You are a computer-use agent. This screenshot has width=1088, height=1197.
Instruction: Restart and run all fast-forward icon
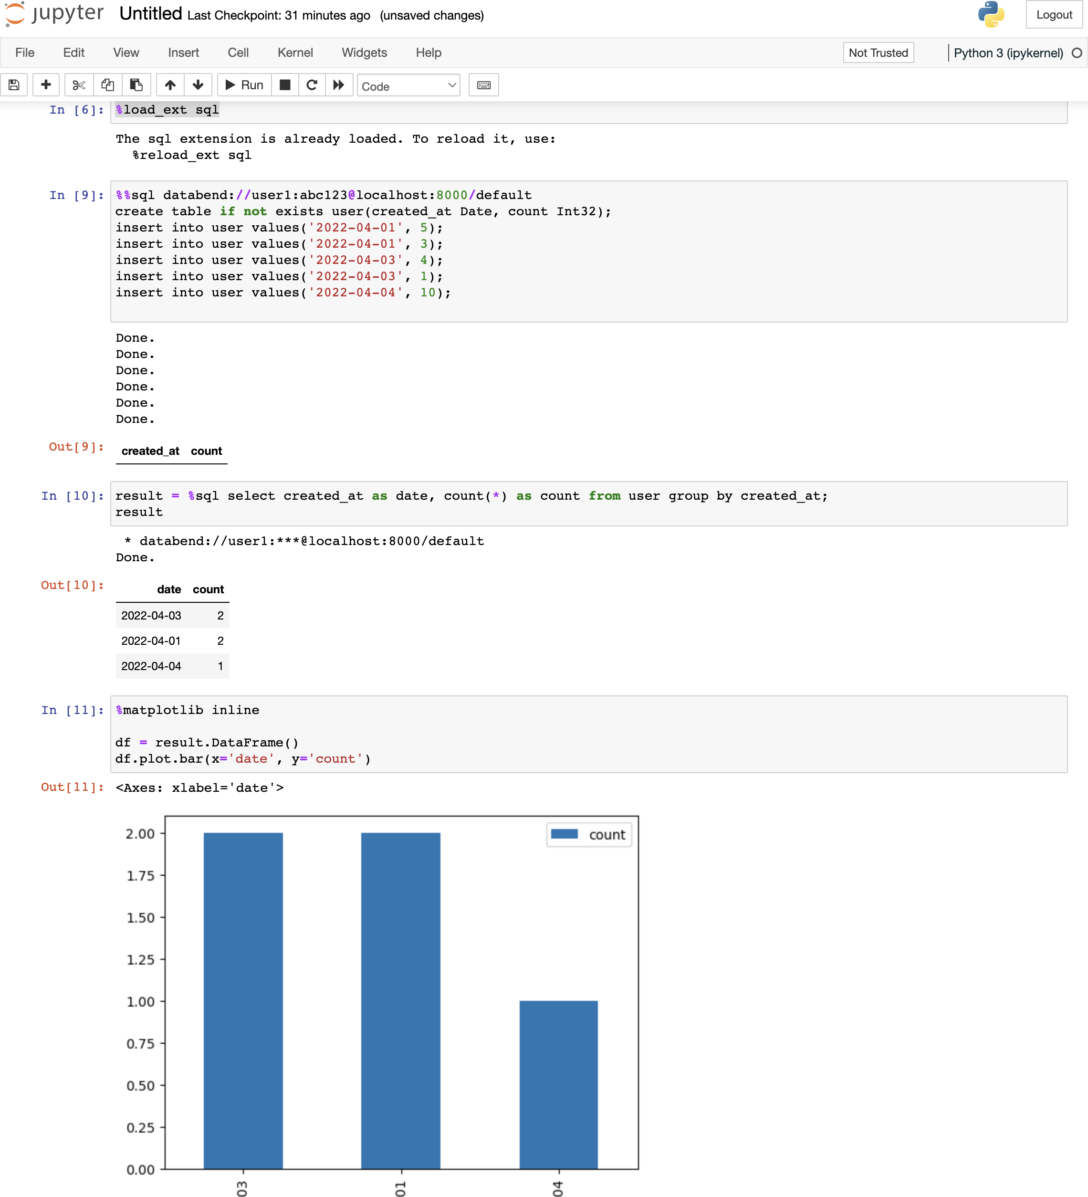(x=338, y=85)
